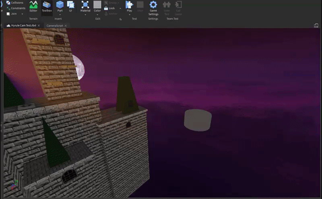This screenshot has height=199, width=322.
Task: Expand the Color dropdown arrow
Action: pyautogui.click(x=97, y=15)
